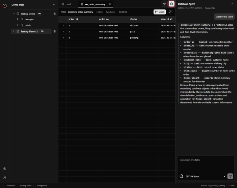Click the public.vw_order_summary table title

(x=80, y=12)
